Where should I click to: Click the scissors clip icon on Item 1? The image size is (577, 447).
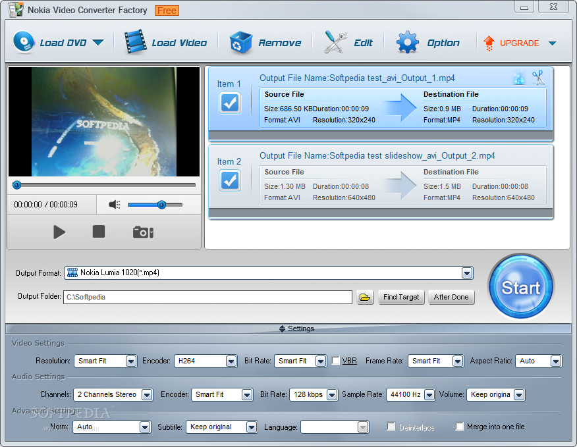tap(538, 78)
